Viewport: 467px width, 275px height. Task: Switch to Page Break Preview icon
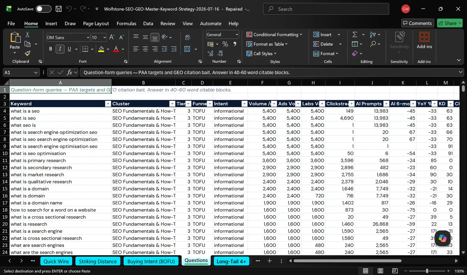coord(395,271)
